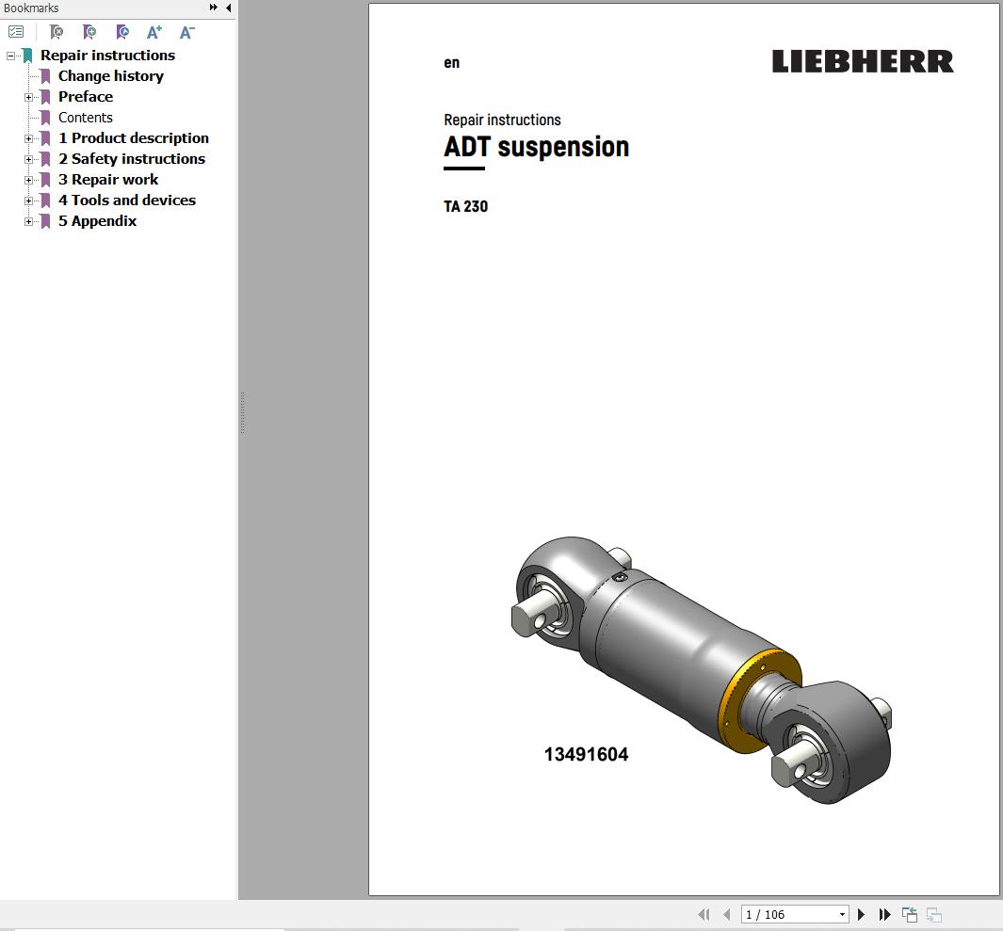
Task: Click the next view icon
Action: (934, 914)
